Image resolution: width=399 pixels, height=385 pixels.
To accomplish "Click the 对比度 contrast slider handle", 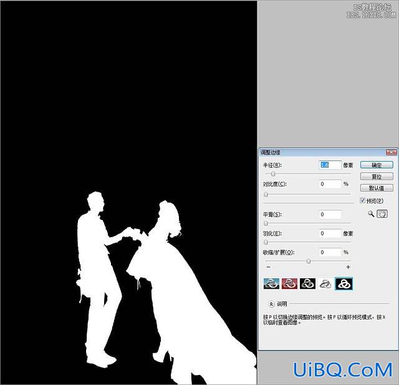I will [x=266, y=195].
